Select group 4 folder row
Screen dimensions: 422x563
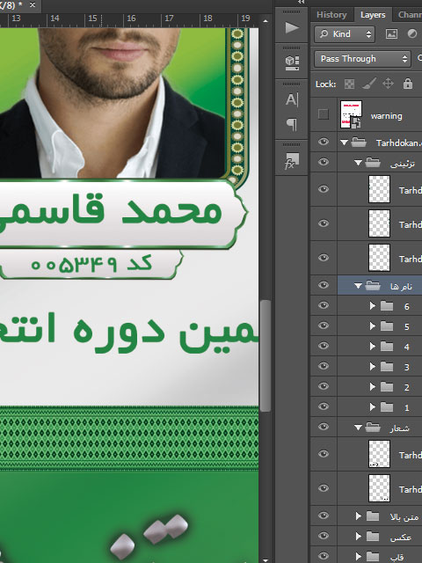coord(380,347)
